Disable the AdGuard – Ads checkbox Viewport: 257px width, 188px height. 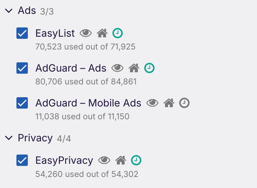(x=22, y=68)
